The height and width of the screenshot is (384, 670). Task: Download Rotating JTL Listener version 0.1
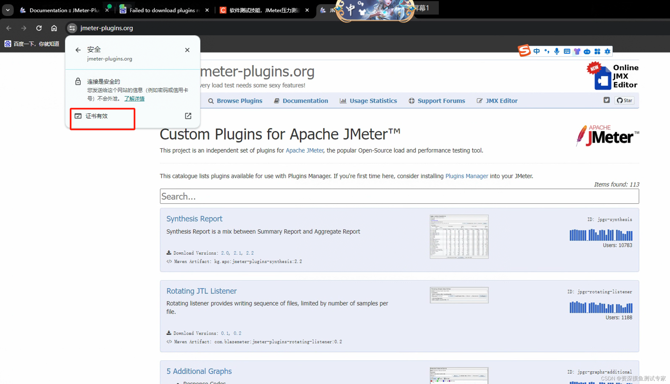click(225, 333)
